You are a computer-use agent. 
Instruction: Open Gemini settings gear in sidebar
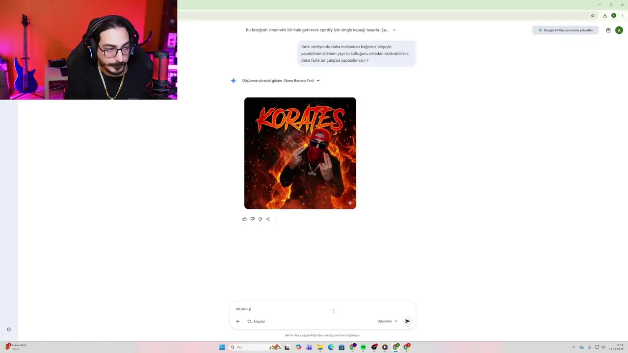tap(9, 329)
